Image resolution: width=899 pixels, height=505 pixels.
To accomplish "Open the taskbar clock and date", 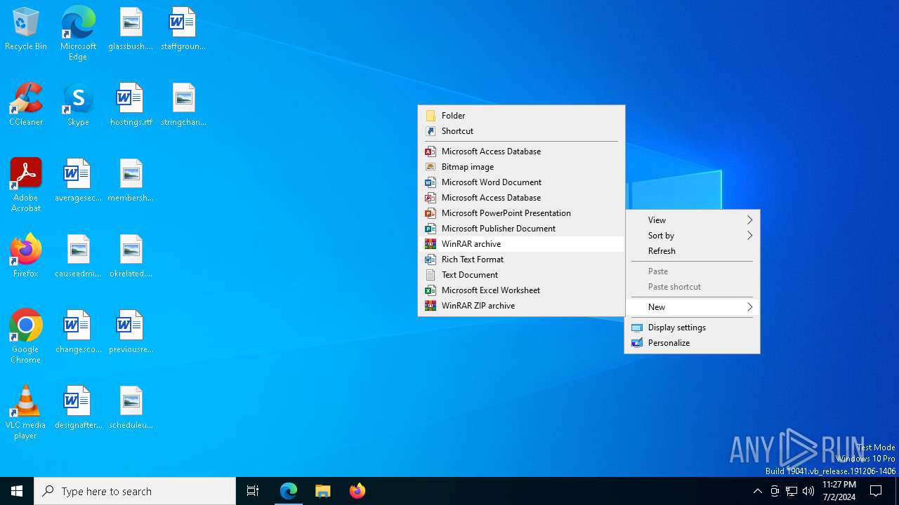I will [x=839, y=491].
